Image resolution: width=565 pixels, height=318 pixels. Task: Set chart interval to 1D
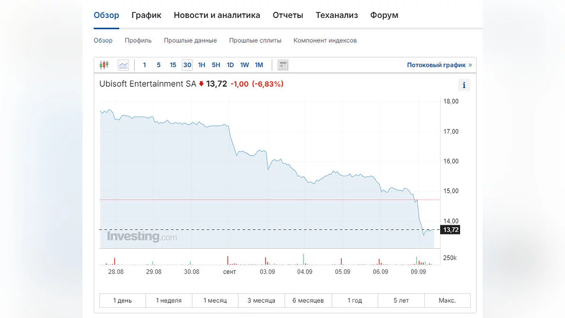click(230, 65)
